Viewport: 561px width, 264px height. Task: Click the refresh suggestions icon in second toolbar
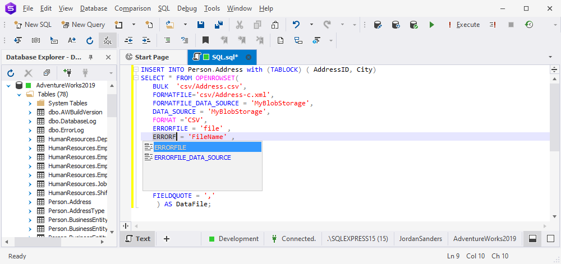90,40
